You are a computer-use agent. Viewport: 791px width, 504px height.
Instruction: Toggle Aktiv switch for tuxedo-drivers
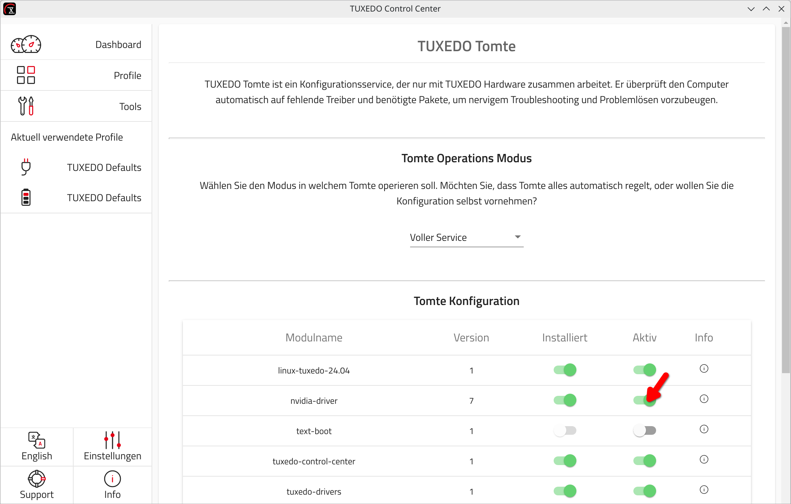645,491
